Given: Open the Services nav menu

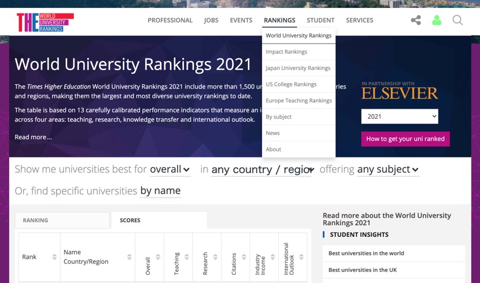Looking at the screenshot, I should coord(360,20).
